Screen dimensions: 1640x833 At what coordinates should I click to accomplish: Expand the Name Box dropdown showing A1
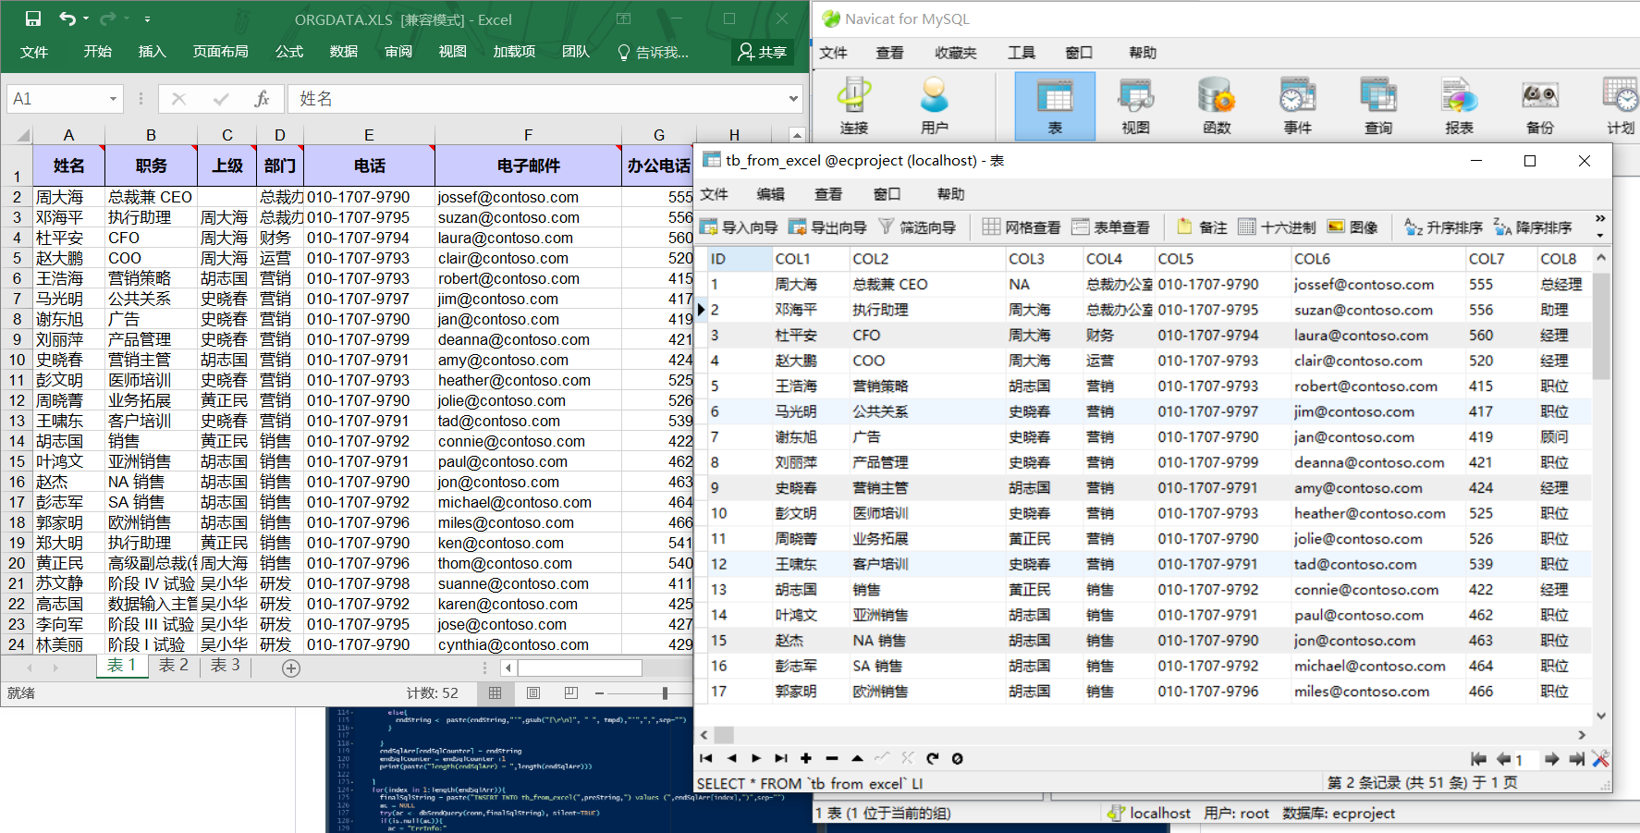point(113,99)
